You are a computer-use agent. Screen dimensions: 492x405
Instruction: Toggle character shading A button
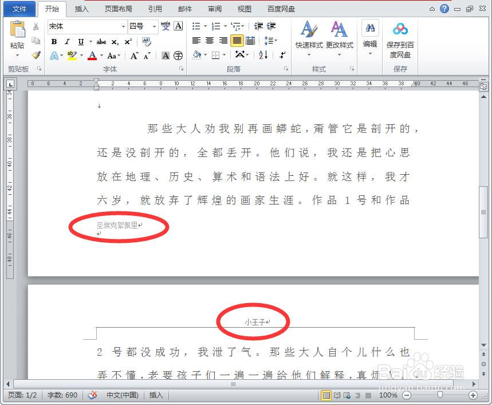pos(166,56)
